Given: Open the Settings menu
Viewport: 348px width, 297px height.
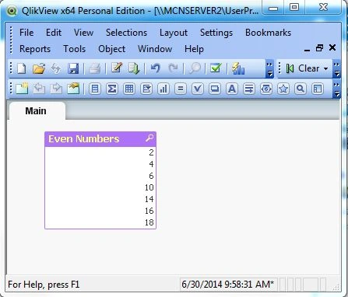Looking at the screenshot, I should pyautogui.click(x=216, y=33).
